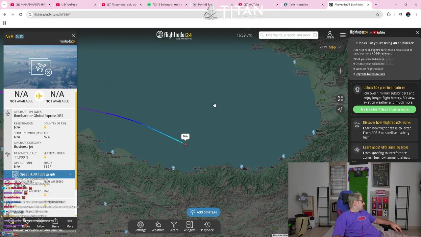Click the Ordu airport pin
Screen dimensions: 421x237
(173, 168)
